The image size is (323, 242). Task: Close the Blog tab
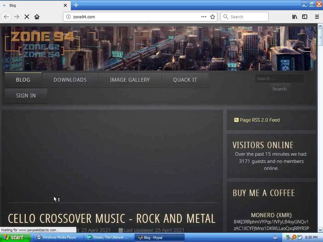(x=65, y=5)
